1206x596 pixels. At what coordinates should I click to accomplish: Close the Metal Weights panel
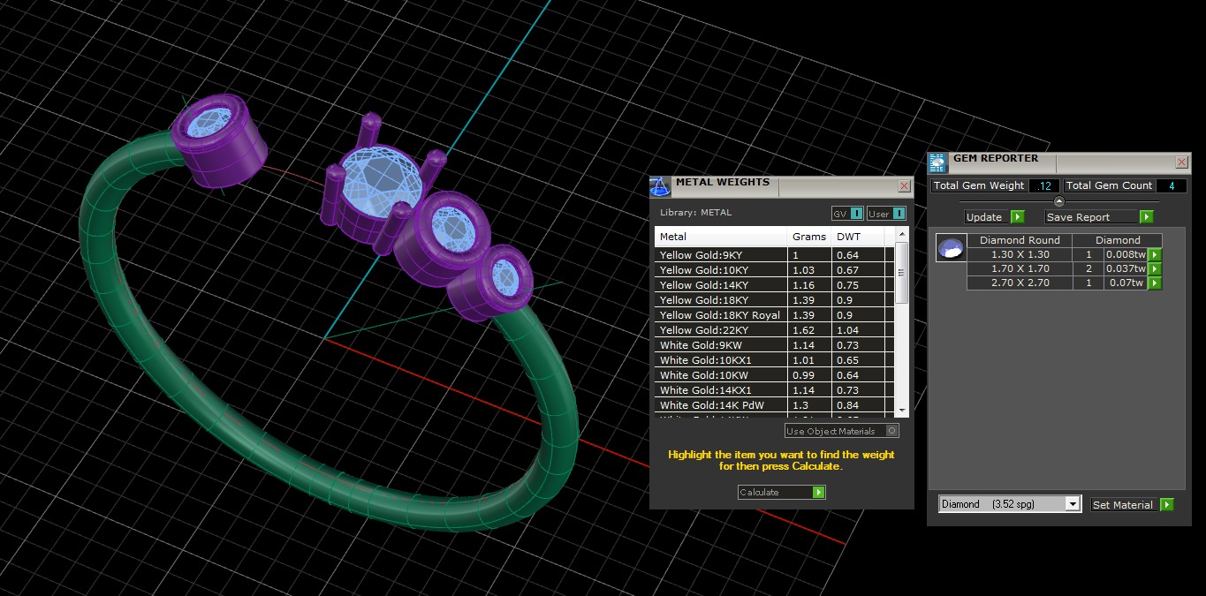tap(904, 186)
